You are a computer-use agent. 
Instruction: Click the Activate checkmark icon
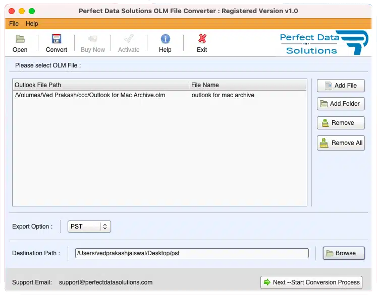click(129, 38)
